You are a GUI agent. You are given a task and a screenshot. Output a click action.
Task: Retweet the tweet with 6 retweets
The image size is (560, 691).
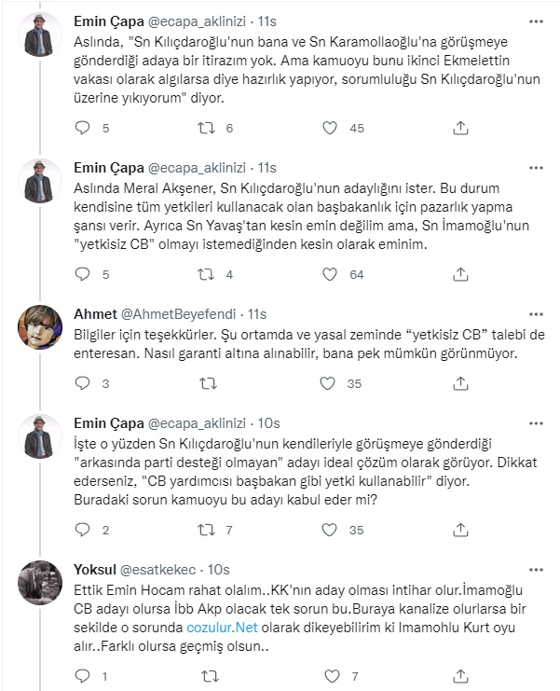tap(206, 128)
